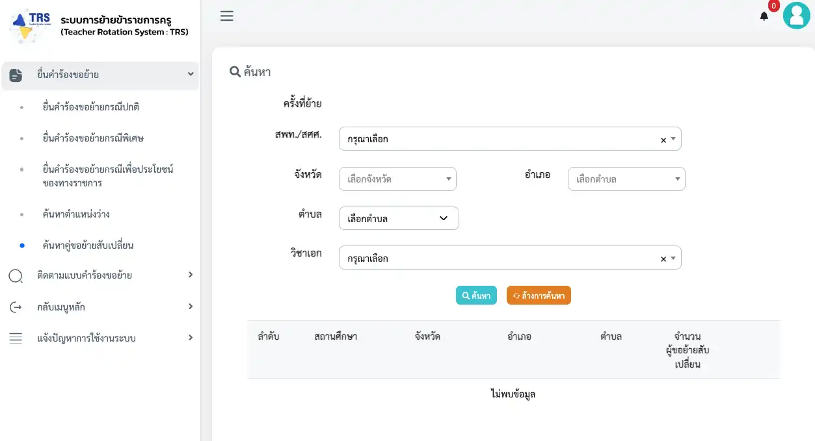Go to ยื่นคำร้องขอย้ายกรณีปกติ
The width and height of the screenshot is (815, 441).
click(90, 107)
